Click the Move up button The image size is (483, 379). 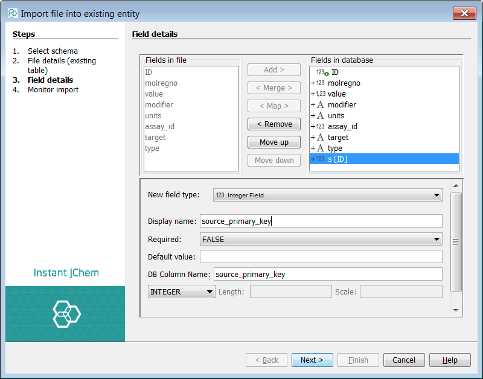(273, 142)
